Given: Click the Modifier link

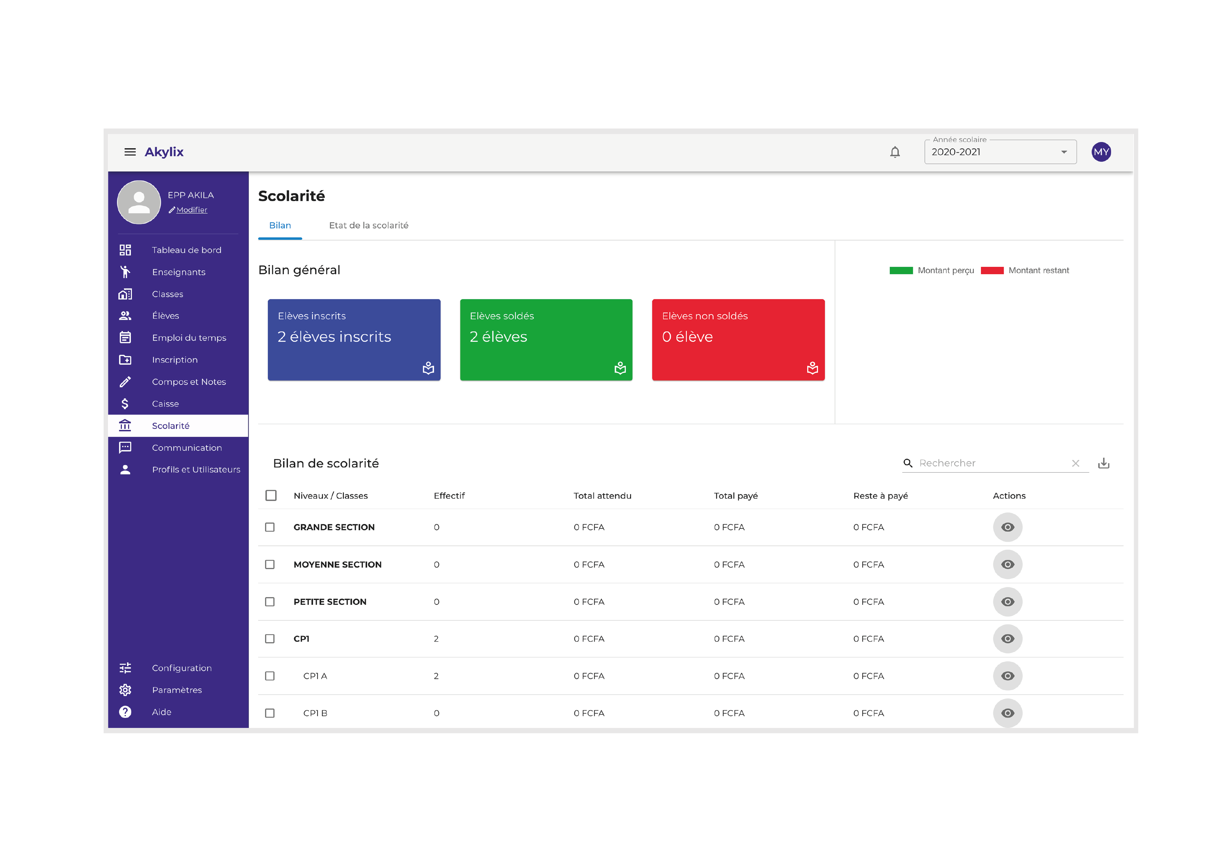Looking at the screenshot, I should 192,210.
